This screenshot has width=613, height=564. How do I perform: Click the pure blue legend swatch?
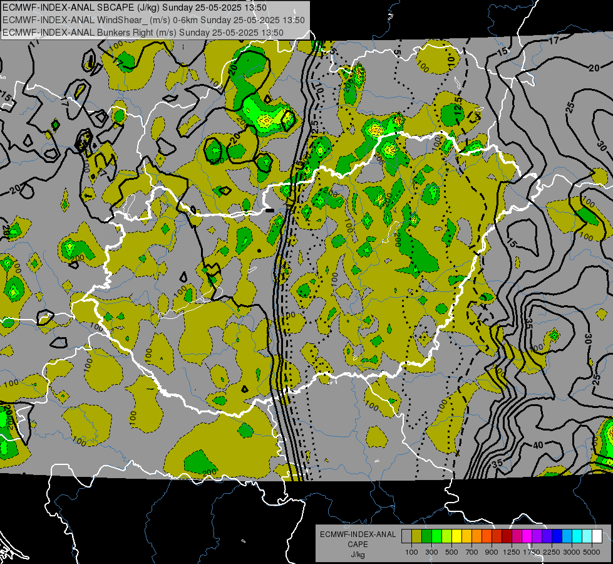[x=557, y=536]
